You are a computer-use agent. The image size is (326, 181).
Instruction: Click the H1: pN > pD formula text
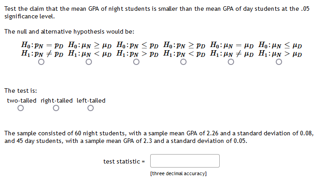click(x=136, y=54)
